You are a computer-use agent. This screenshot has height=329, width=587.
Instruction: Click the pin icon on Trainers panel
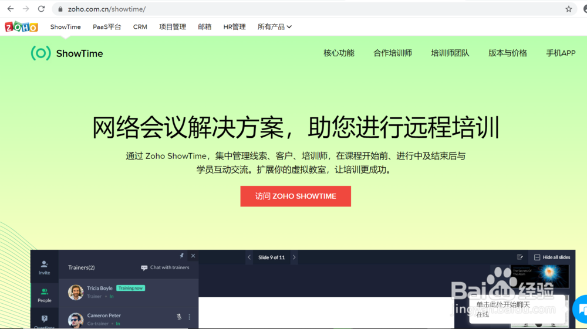point(181,256)
